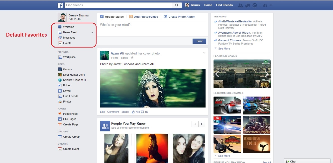
Task: Show next People You May Know suggestions
Action: click(x=202, y=124)
